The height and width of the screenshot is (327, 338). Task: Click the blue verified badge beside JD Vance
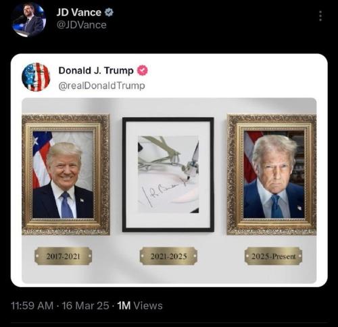[109, 12]
